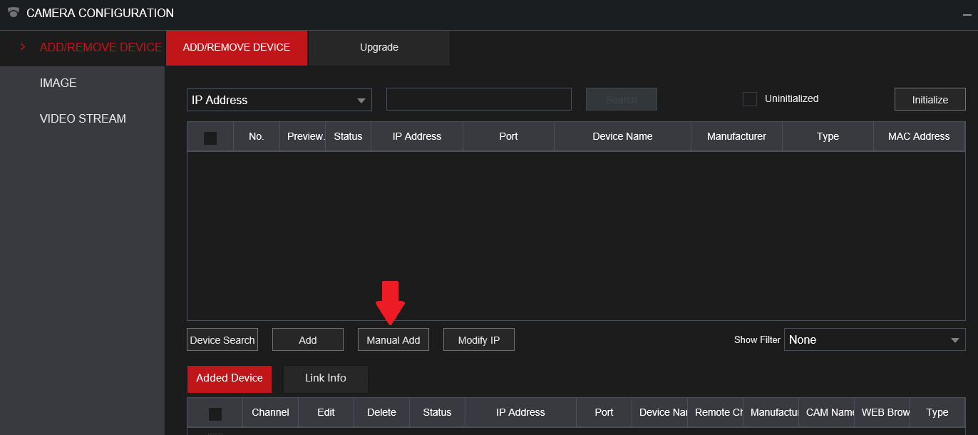Click the Preview column header
The image size is (978, 435).
[302, 136]
